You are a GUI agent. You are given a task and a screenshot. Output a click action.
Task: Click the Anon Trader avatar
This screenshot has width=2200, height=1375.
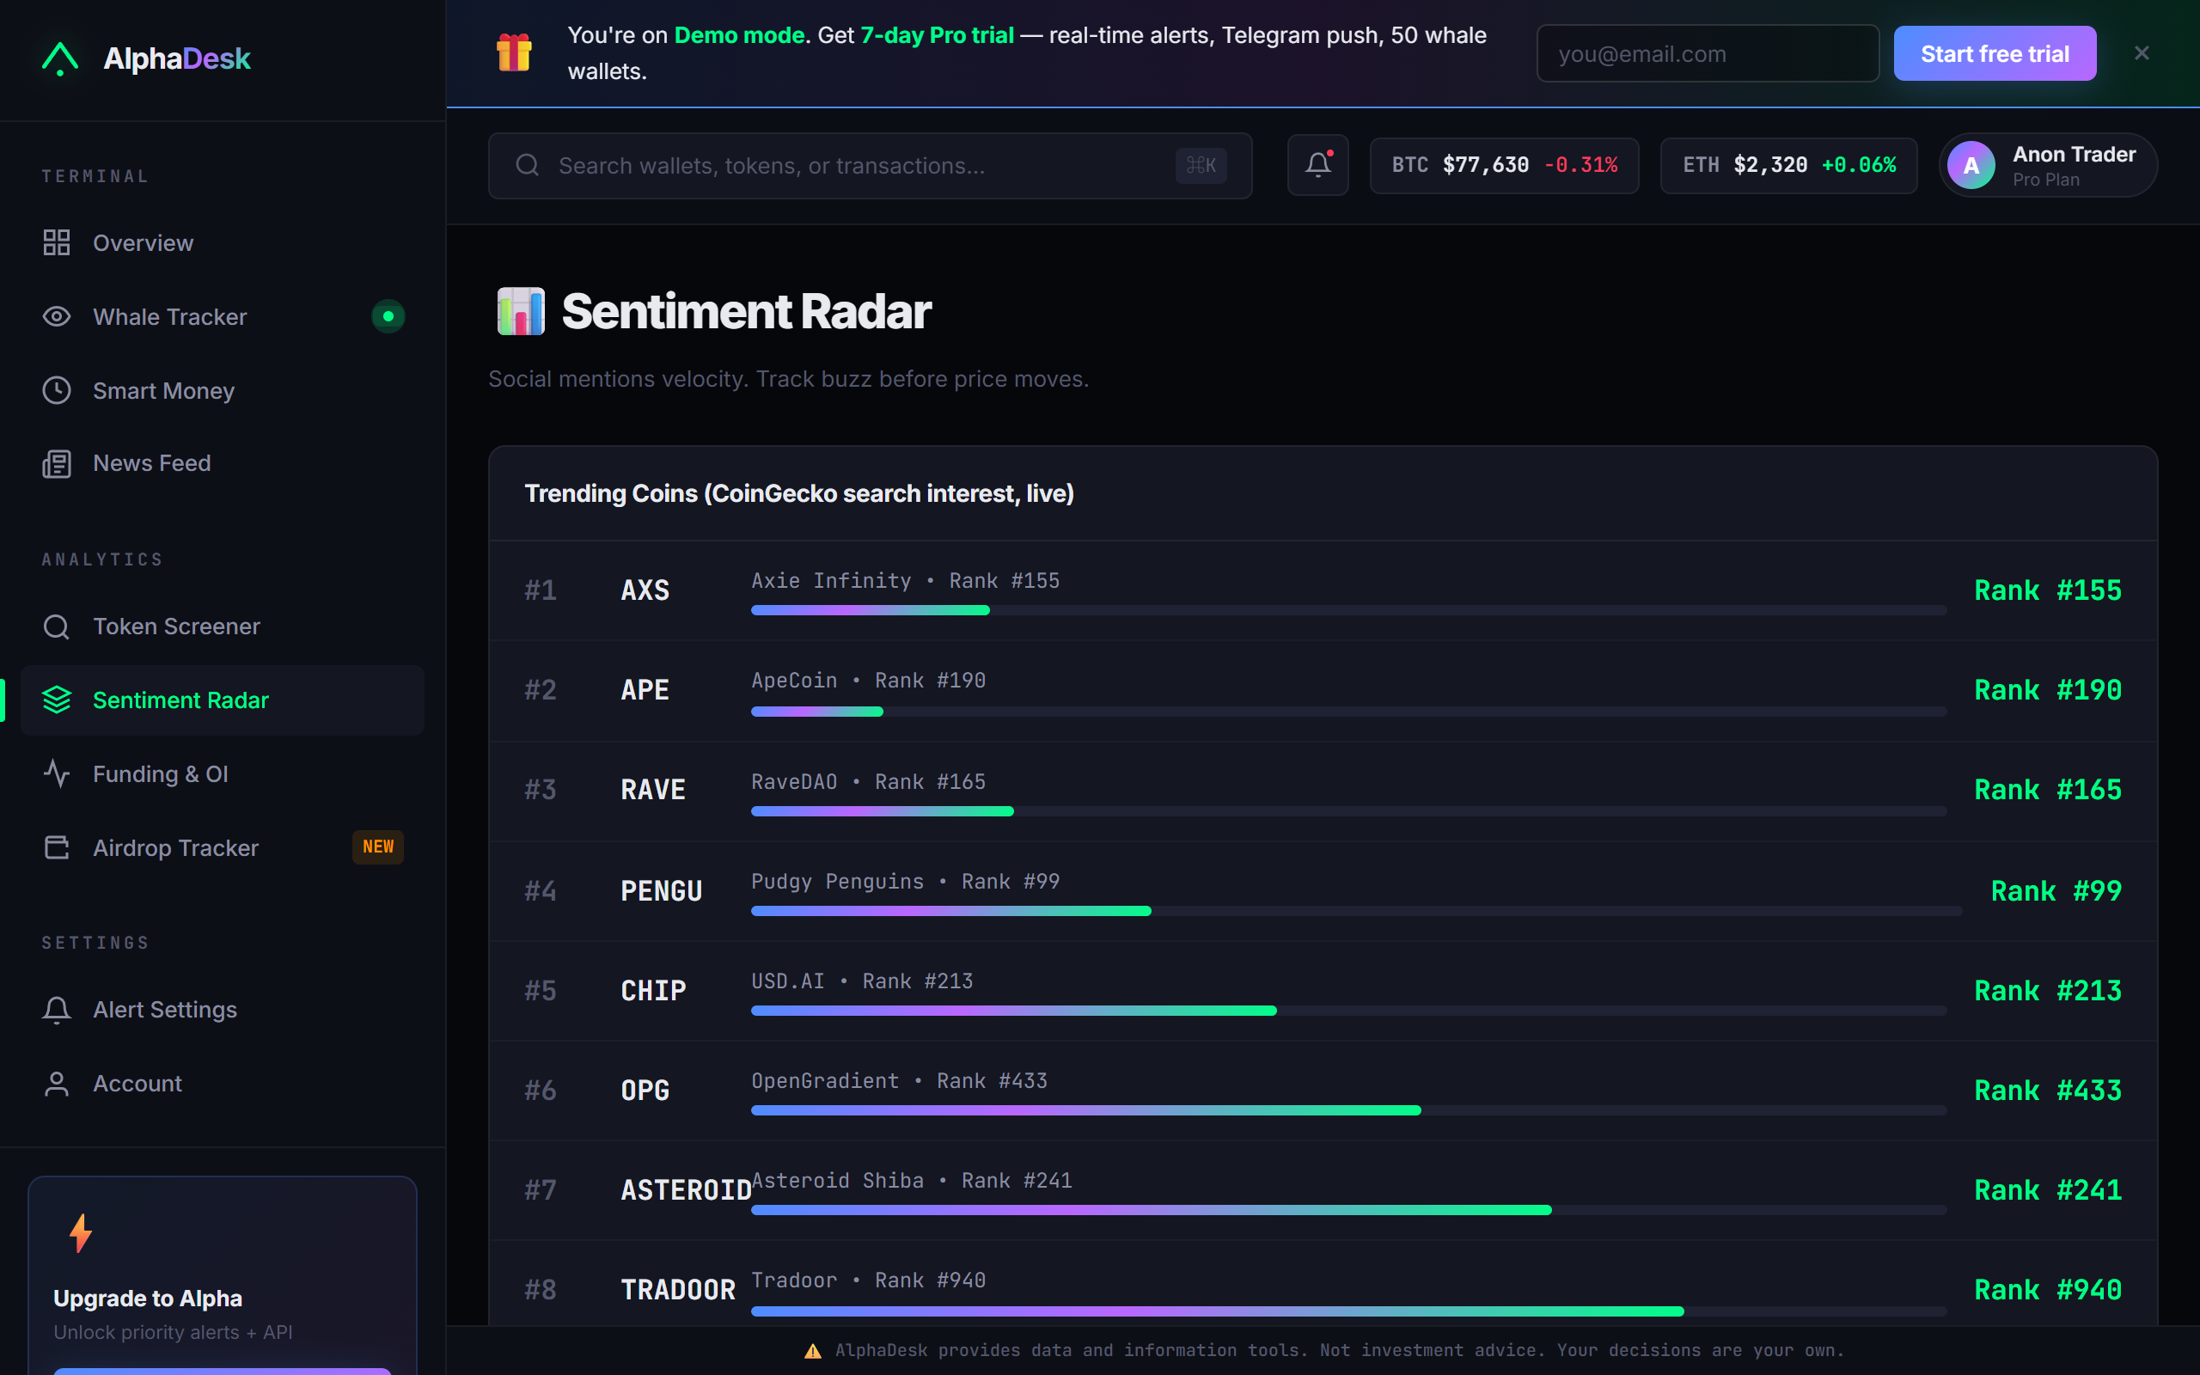tap(1971, 166)
